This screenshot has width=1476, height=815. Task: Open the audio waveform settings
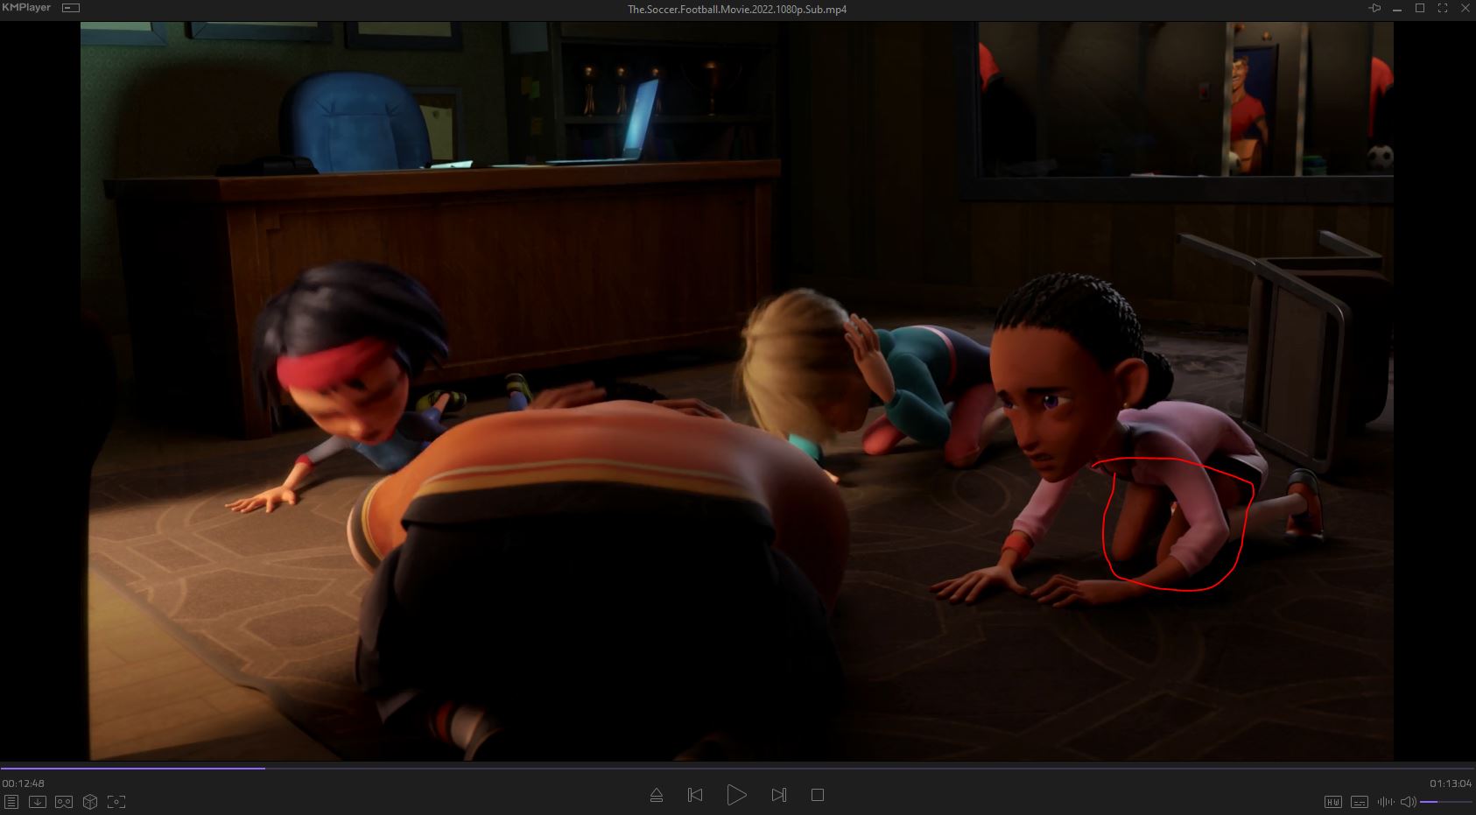tap(1385, 801)
